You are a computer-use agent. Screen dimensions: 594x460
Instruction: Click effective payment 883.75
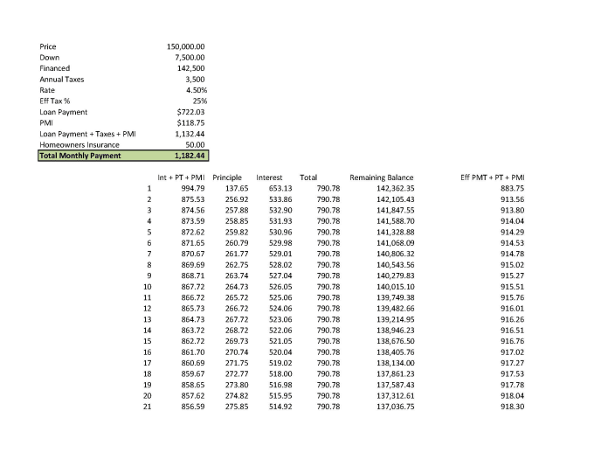coord(513,189)
